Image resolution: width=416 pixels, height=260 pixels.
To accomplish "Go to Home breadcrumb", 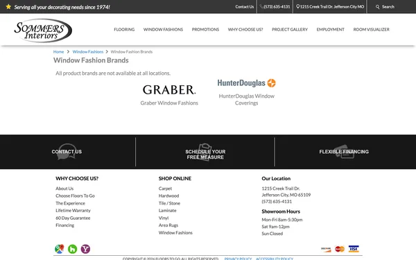I will point(58,52).
